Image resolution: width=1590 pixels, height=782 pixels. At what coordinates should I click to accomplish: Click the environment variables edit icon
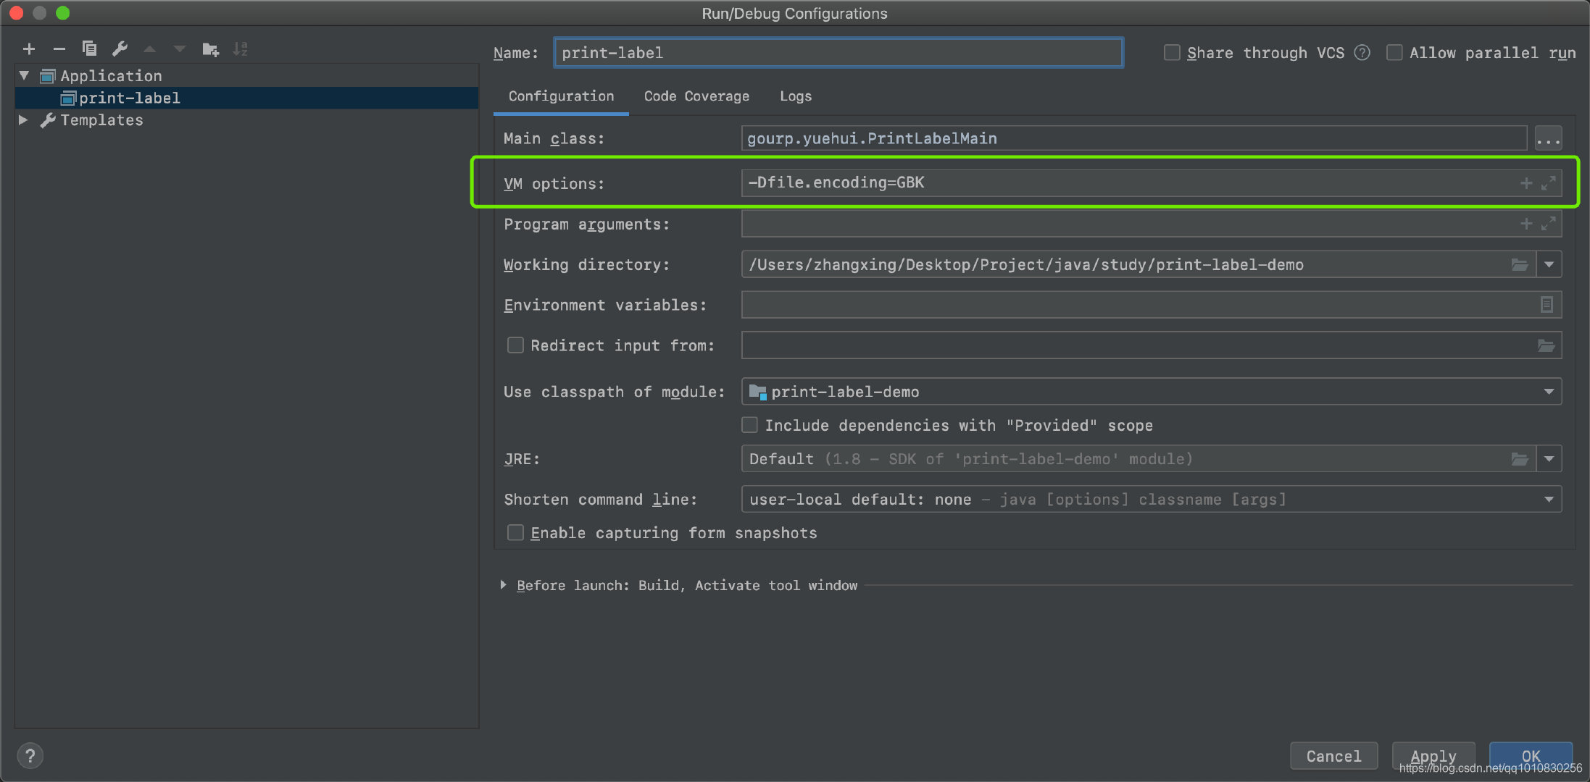1546,305
